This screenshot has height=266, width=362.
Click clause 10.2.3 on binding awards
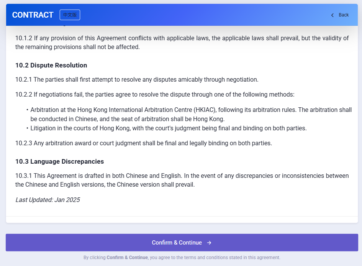(144, 143)
